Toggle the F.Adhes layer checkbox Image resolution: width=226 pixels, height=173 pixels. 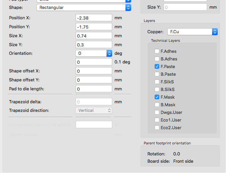(157, 51)
